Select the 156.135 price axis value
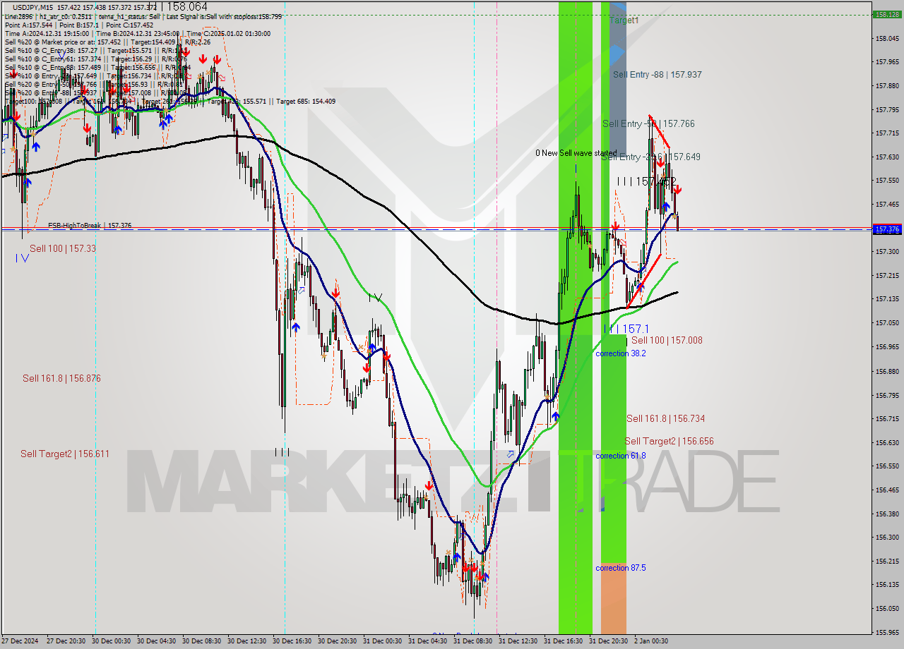Screen dimensions: 904x649 coord(886,585)
